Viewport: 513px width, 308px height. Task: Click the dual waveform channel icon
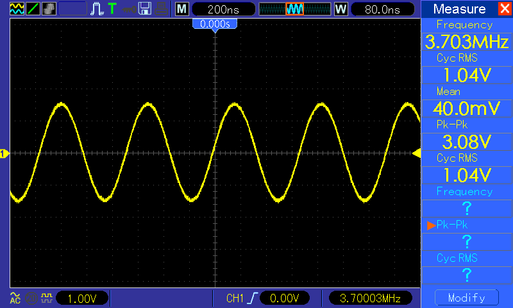point(17,9)
